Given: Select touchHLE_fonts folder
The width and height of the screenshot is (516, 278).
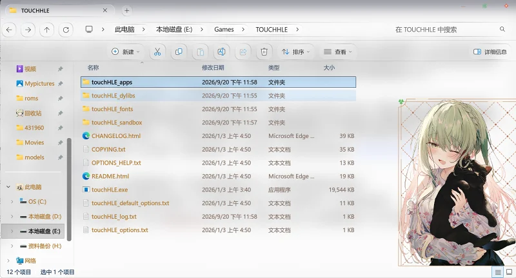Looking at the screenshot, I should [112, 109].
